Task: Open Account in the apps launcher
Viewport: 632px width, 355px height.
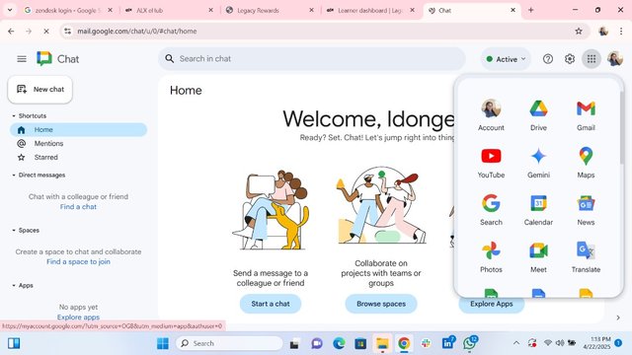Action: (x=491, y=115)
